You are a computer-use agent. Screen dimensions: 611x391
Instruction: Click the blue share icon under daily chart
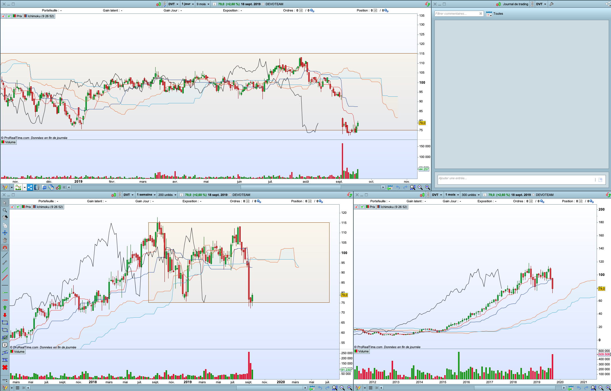click(x=30, y=187)
